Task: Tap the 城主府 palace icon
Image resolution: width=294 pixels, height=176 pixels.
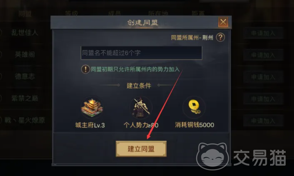Action: [x=92, y=108]
